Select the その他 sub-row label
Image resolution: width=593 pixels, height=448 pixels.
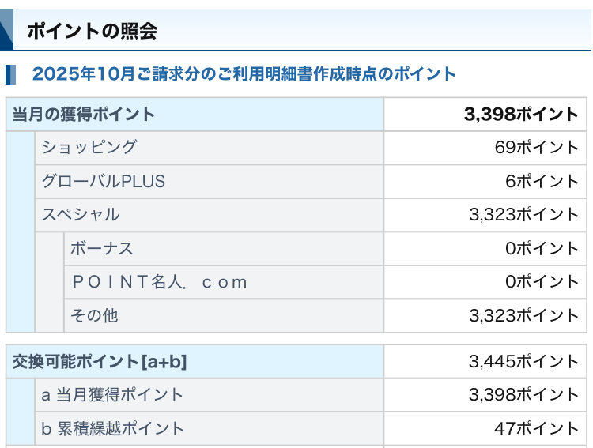94,315
